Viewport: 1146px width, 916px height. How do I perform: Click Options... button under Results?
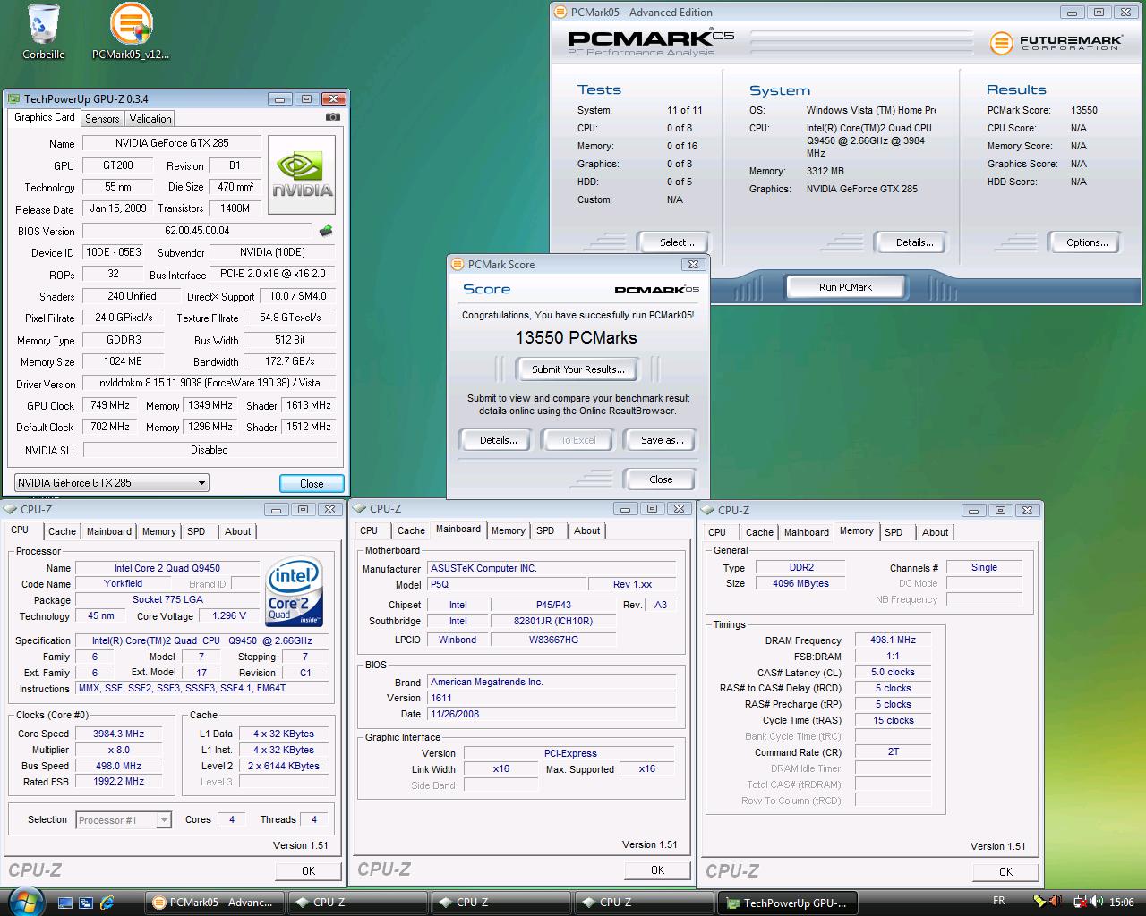click(x=1087, y=242)
